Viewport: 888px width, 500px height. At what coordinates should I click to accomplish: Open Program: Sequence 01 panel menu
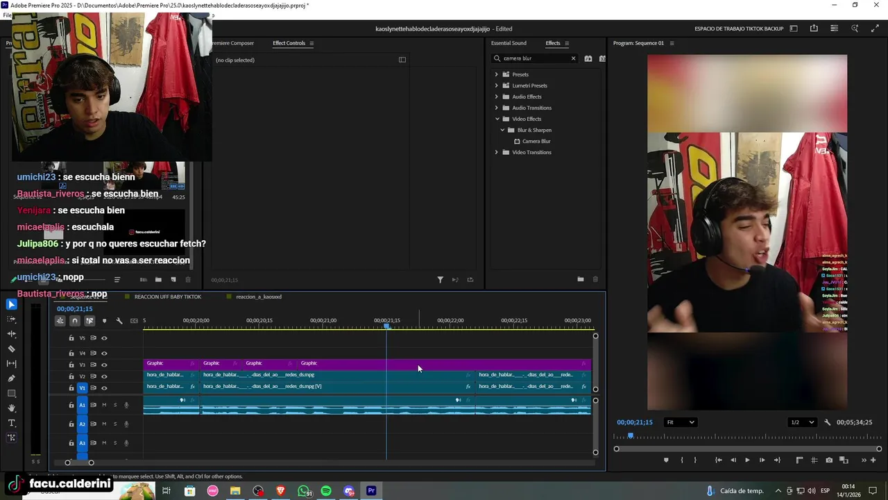tap(672, 43)
